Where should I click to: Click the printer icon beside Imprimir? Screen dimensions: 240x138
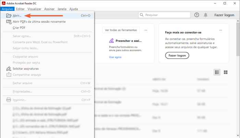pyautogui.click(x=9, y=100)
